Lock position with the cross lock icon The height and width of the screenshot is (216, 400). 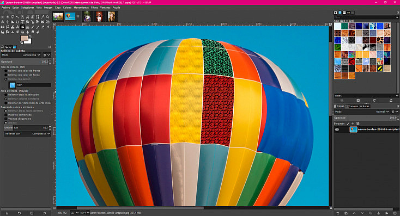pyautogui.click(x=353, y=124)
